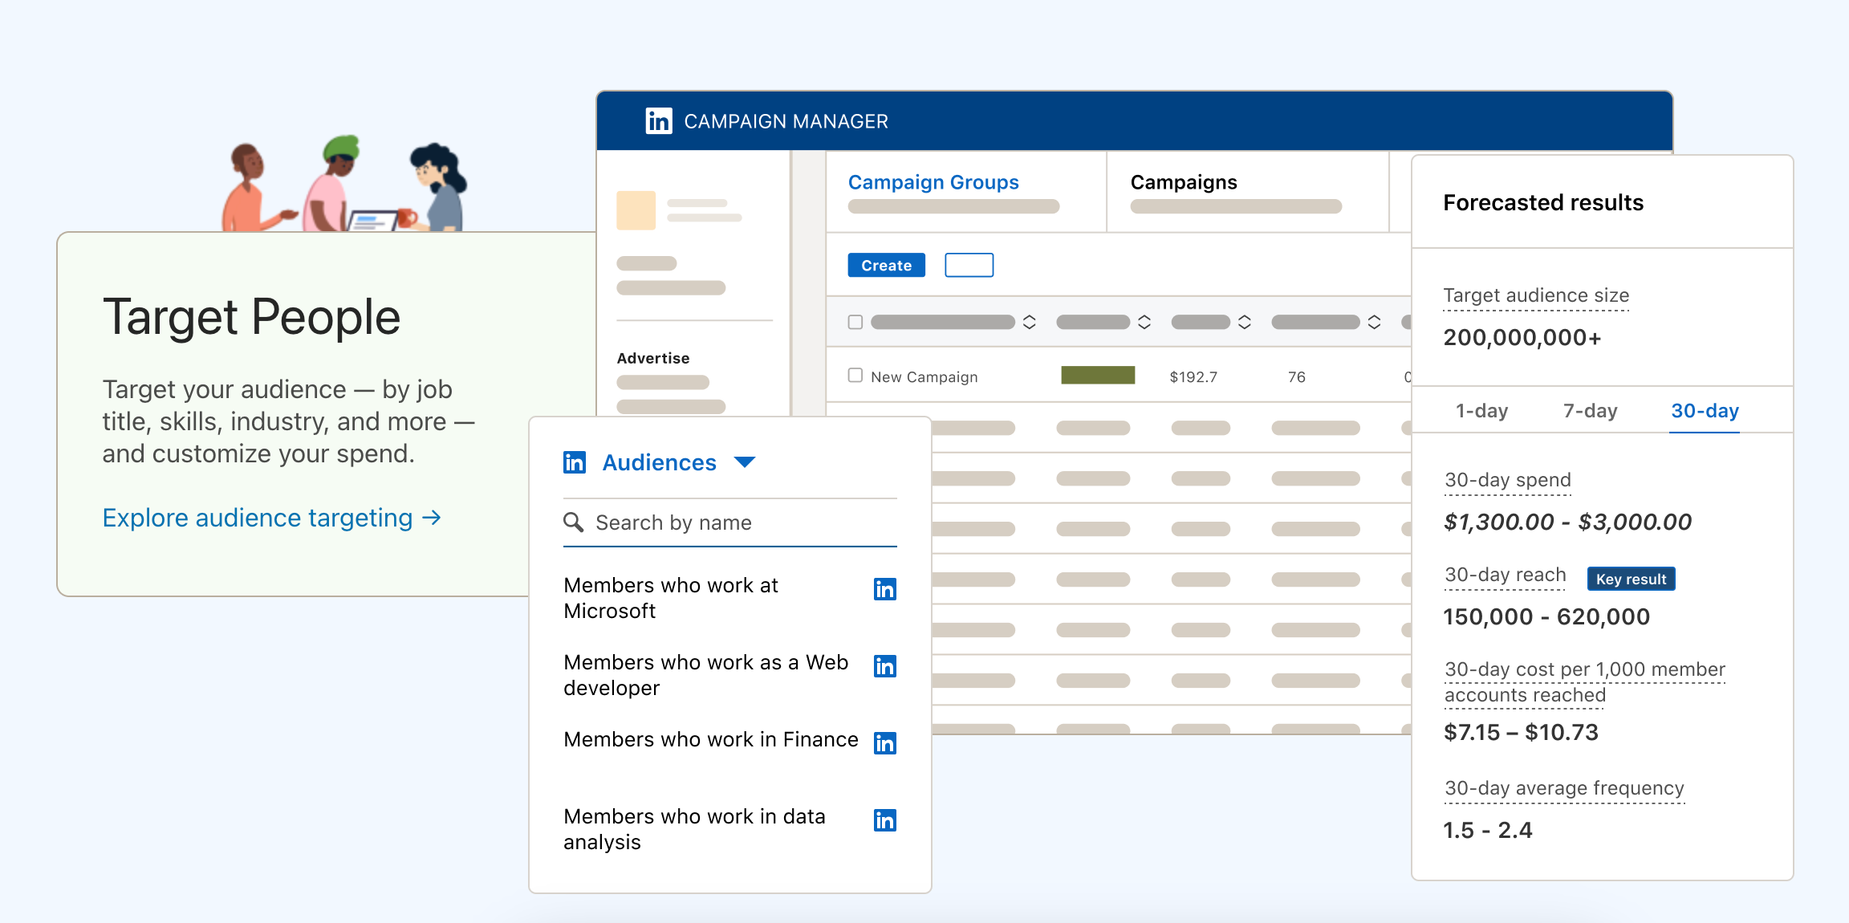This screenshot has width=1849, height=923.
Task: Select the 30-day forecast tab
Action: coord(1705,411)
